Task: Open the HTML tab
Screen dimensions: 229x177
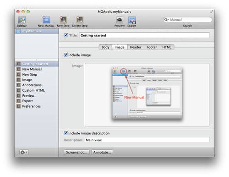Action: (x=167, y=47)
